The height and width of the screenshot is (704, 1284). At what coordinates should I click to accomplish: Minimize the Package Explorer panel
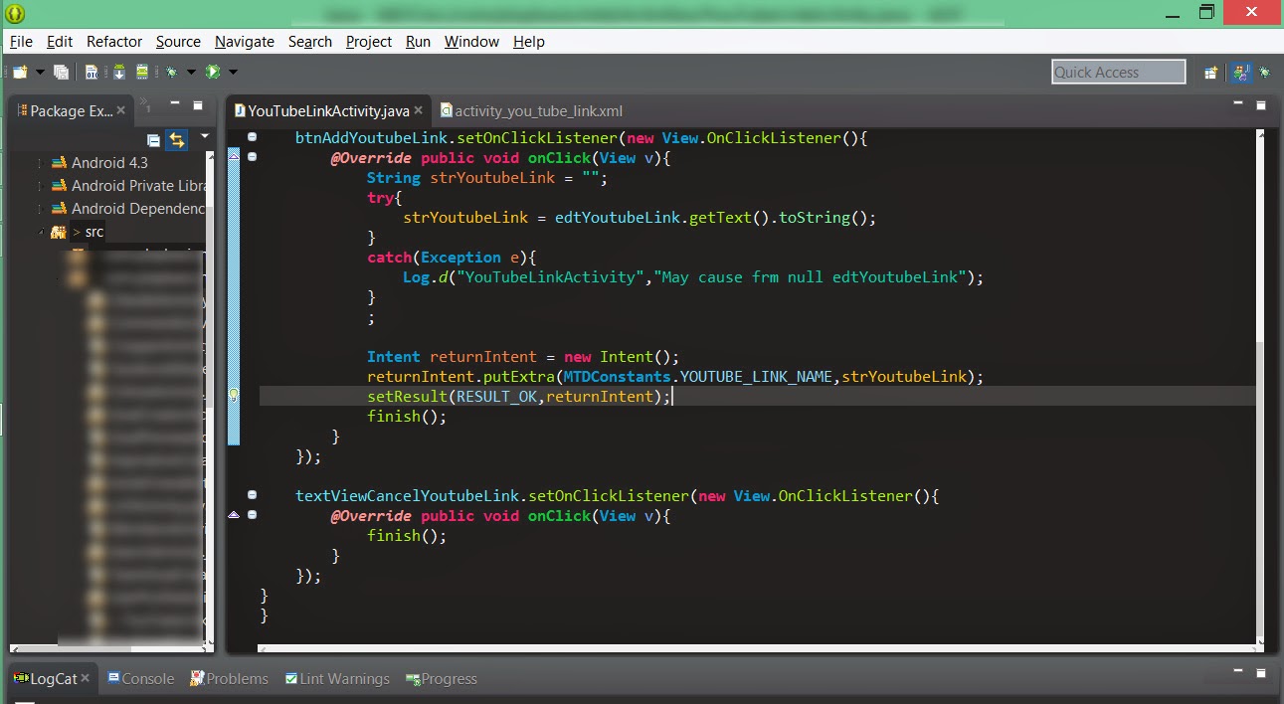coord(175,103)
